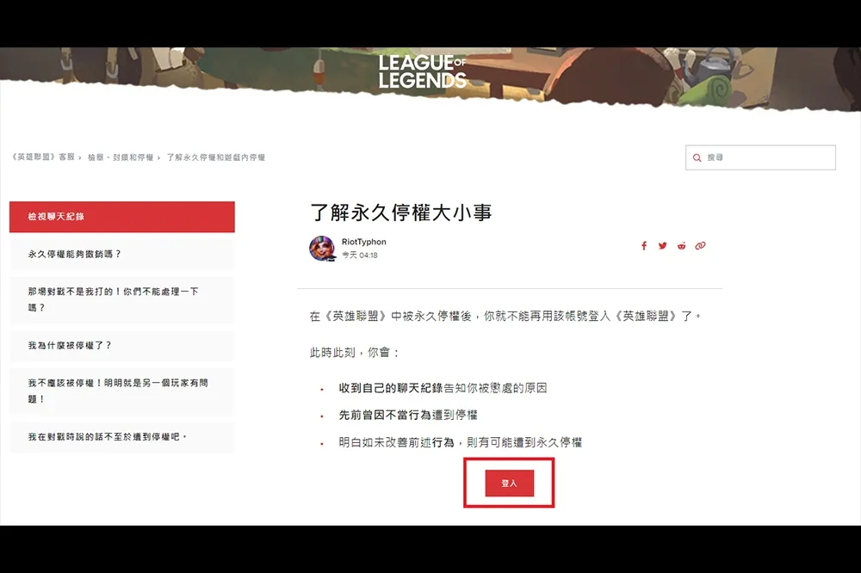Click bullet 明白如未改善前述行為

click(460, 442)
